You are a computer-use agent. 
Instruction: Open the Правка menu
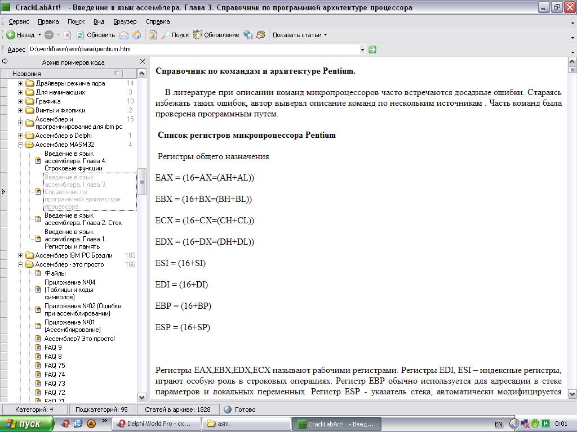pyautogui.click(x=48, y=21)
